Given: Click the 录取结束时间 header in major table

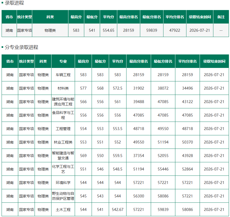Looking at the screenshot, I should 214,61.
